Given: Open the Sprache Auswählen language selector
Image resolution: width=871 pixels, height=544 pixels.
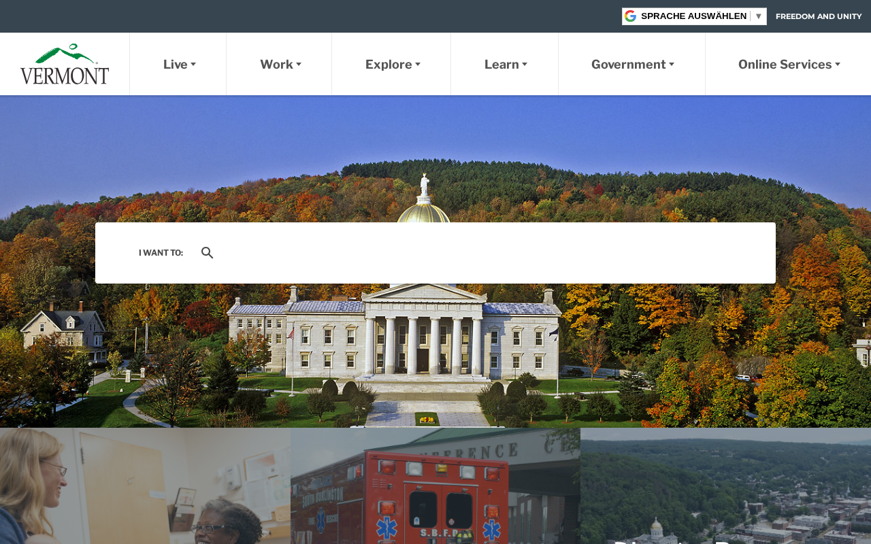Looking at the screenshot, I should coord(694,16).
